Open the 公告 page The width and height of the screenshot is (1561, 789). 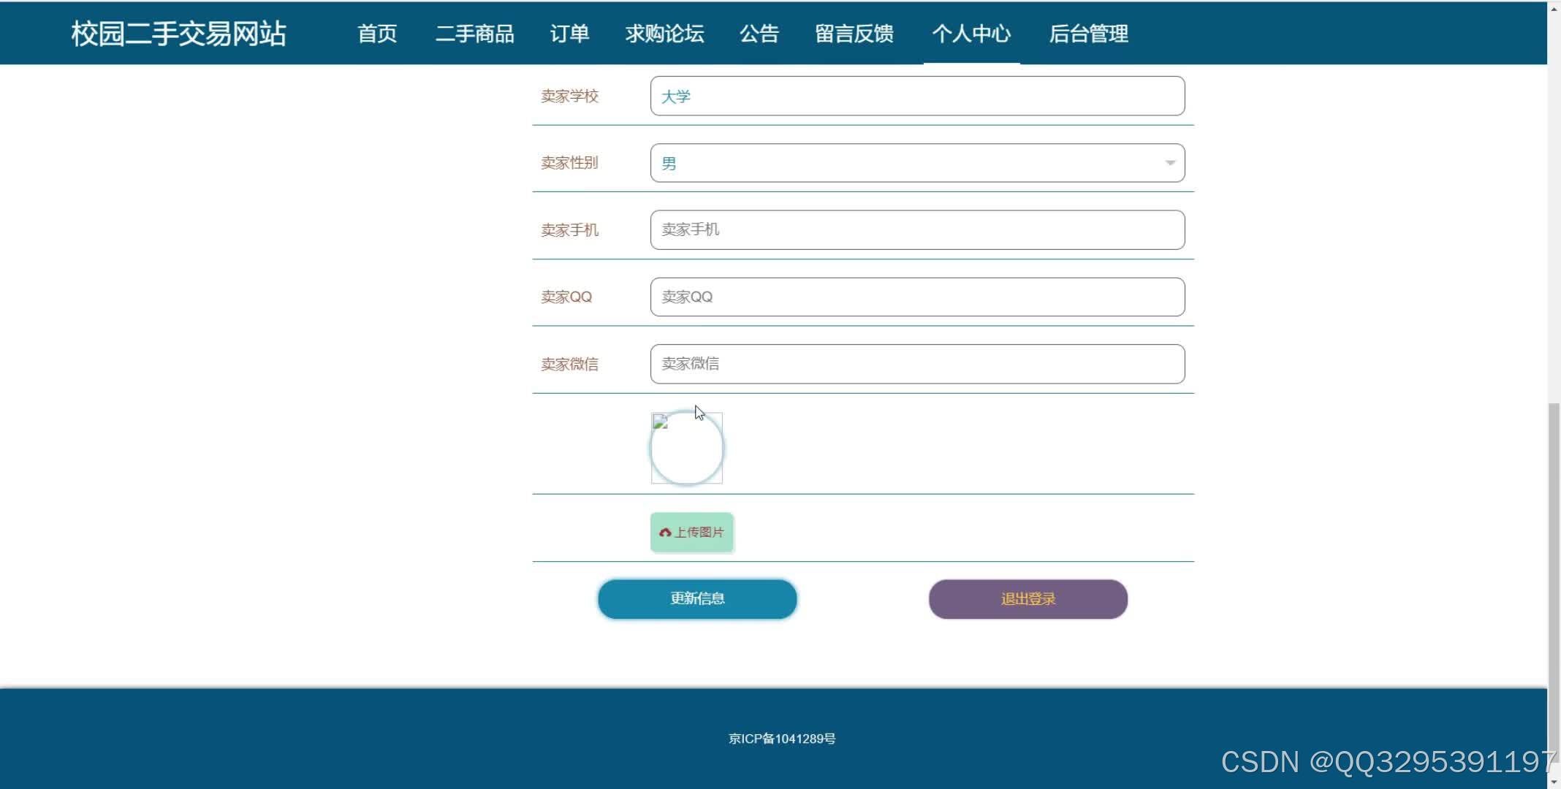[x=759, y=34]
